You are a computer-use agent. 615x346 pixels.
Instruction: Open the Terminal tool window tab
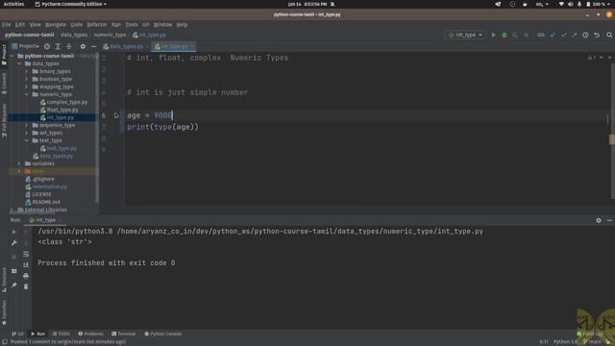124,334
